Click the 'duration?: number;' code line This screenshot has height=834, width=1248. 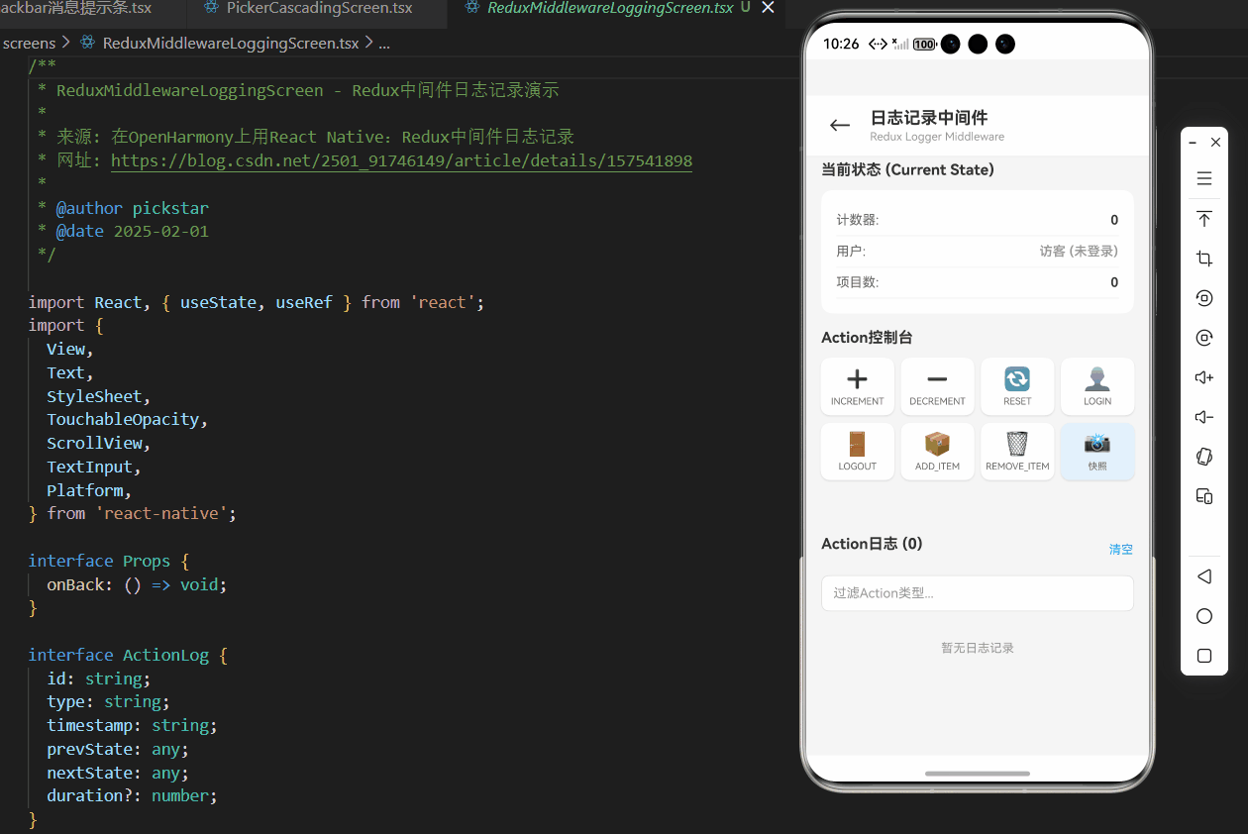pyautogui.click(x=132, y=795)
